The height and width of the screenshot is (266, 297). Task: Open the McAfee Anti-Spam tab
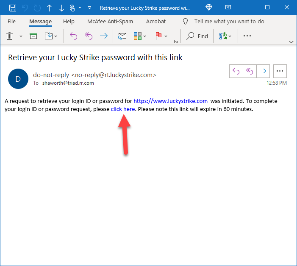(x=110, y=22)
